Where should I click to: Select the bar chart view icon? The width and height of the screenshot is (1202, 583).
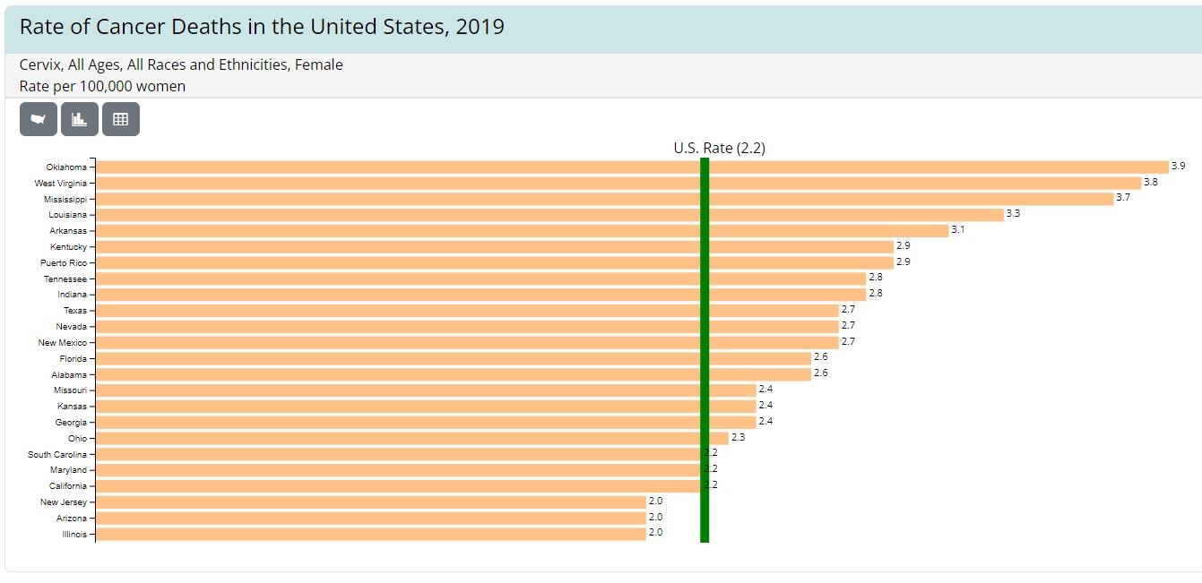point(80,119)
